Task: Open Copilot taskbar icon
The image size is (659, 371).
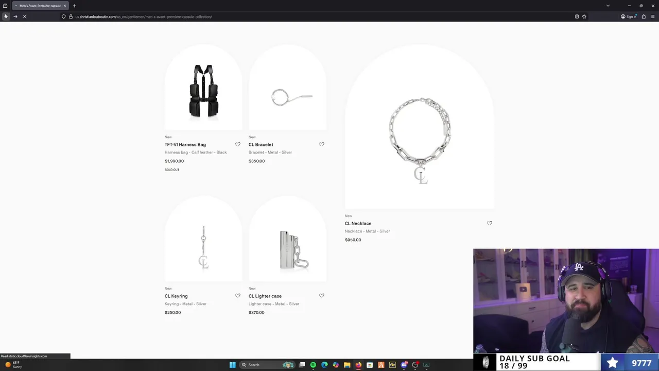Action: click(336, 365)
